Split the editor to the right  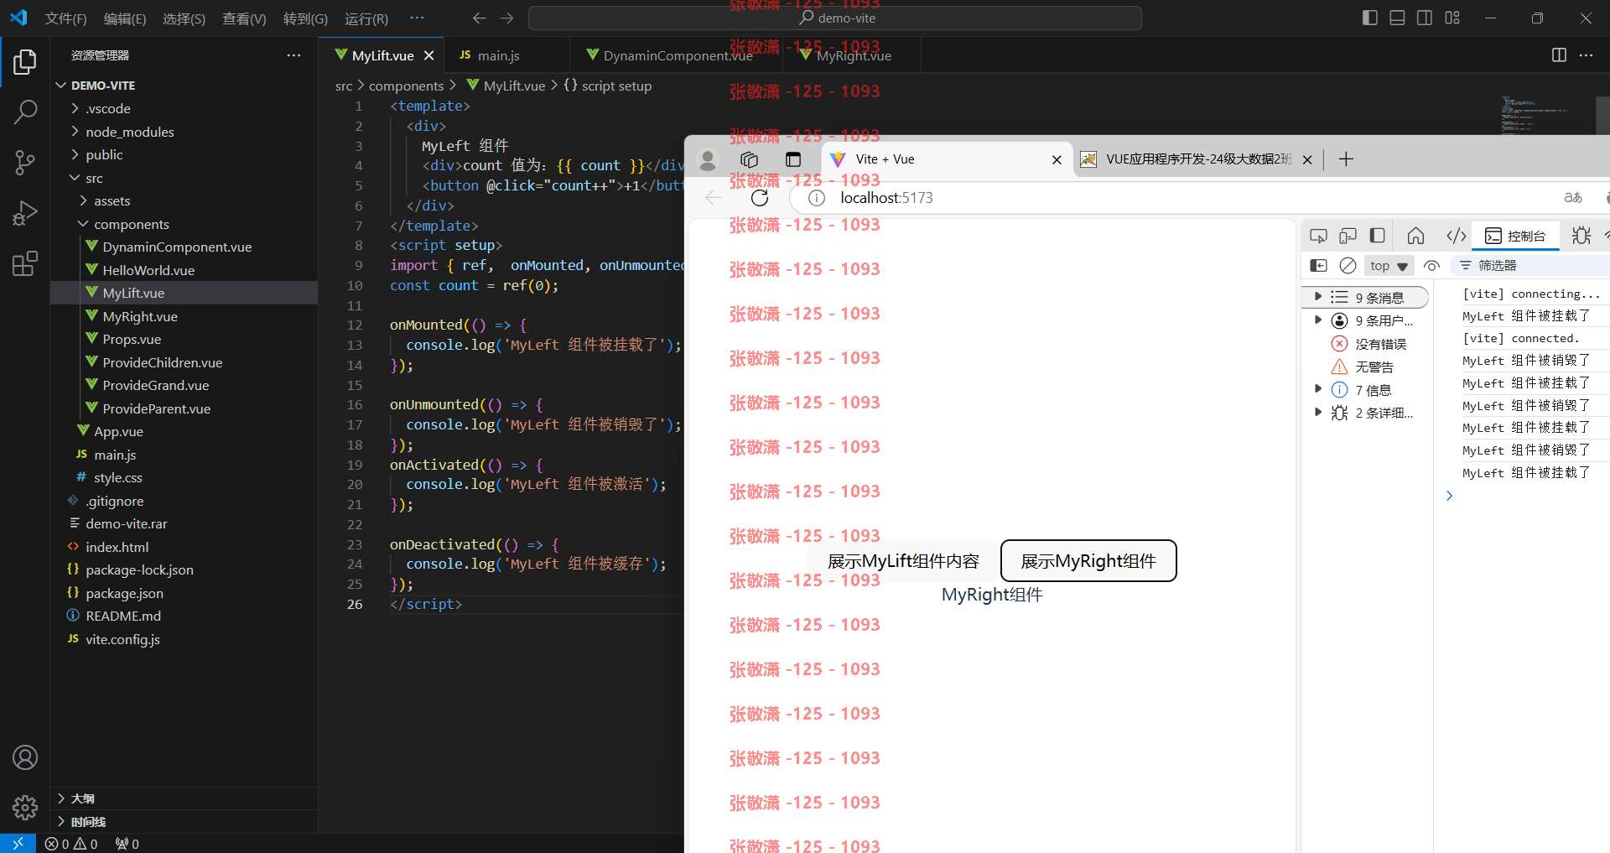point(1559,55)
